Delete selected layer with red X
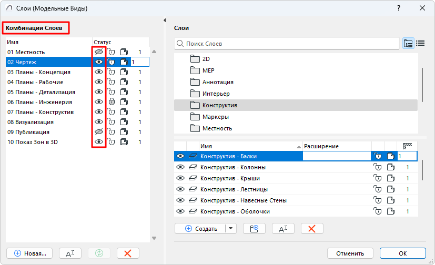This screenshot has height=265, width=435. pyautogui.click(x=312, y=228)
